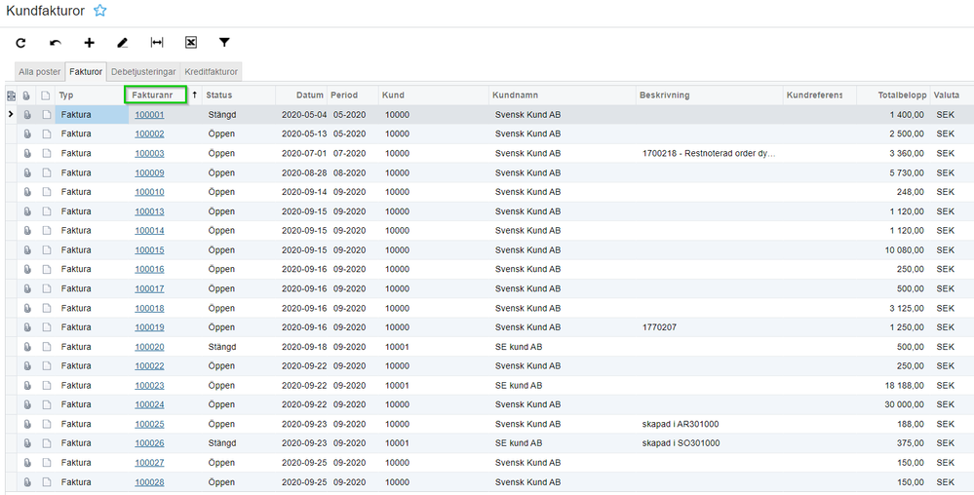
Task: Open note icon for invoice 100023
Action: [x=46, y=385]
